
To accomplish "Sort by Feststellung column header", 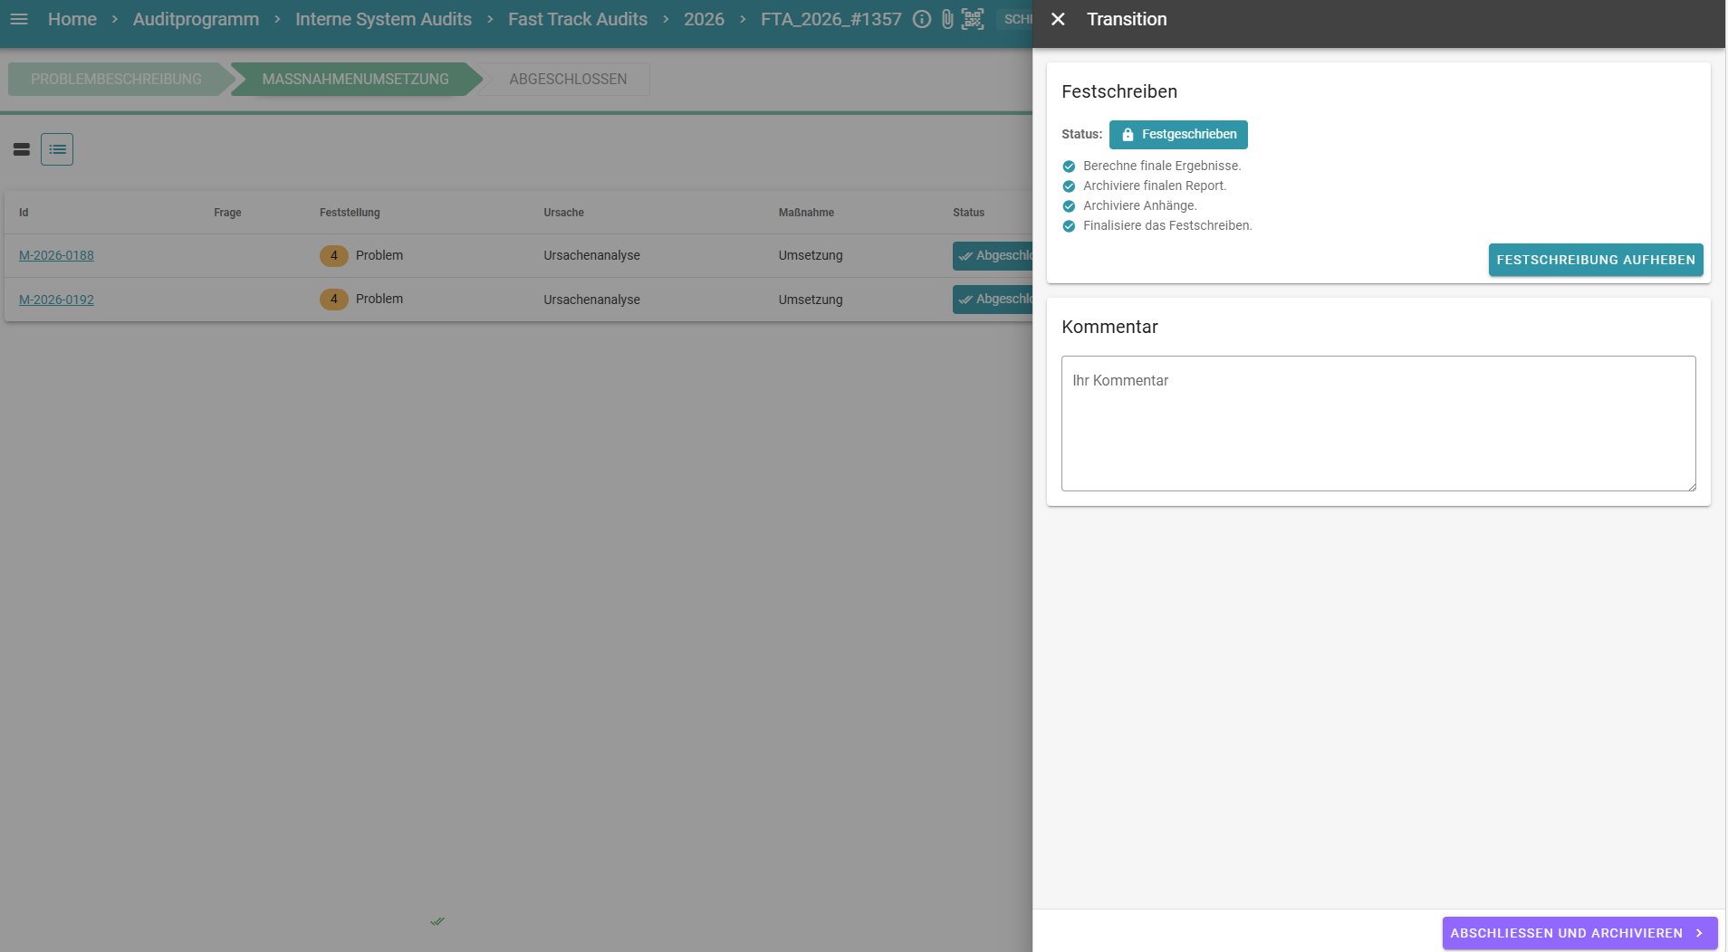I will click(350, 213).
